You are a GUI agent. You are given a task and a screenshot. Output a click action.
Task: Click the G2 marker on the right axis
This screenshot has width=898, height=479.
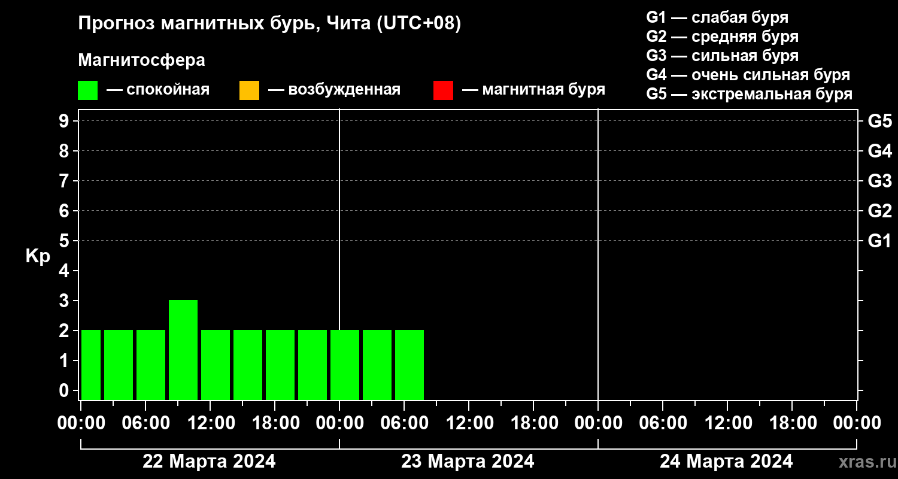click(x=879, y=211)
